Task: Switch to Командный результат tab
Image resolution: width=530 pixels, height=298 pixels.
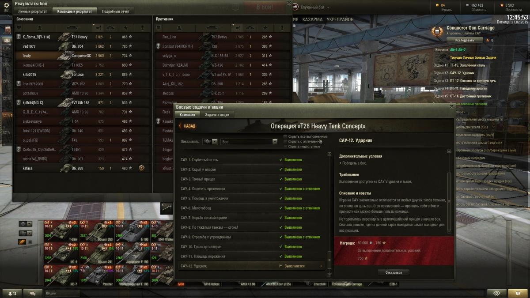Action: coord(75,11)
